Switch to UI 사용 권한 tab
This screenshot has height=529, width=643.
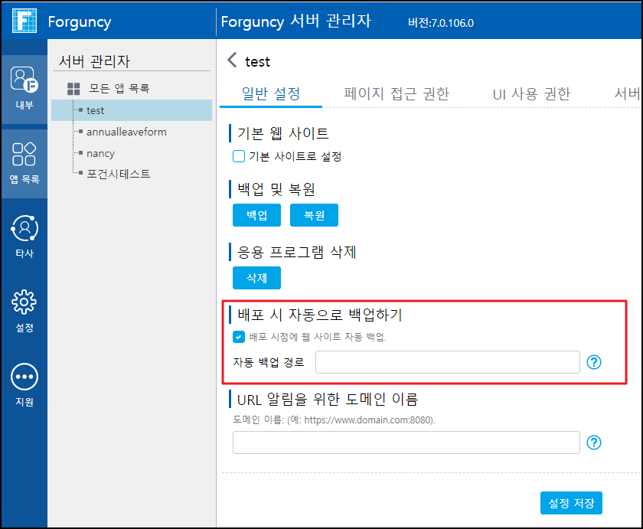tap(531, 94)
